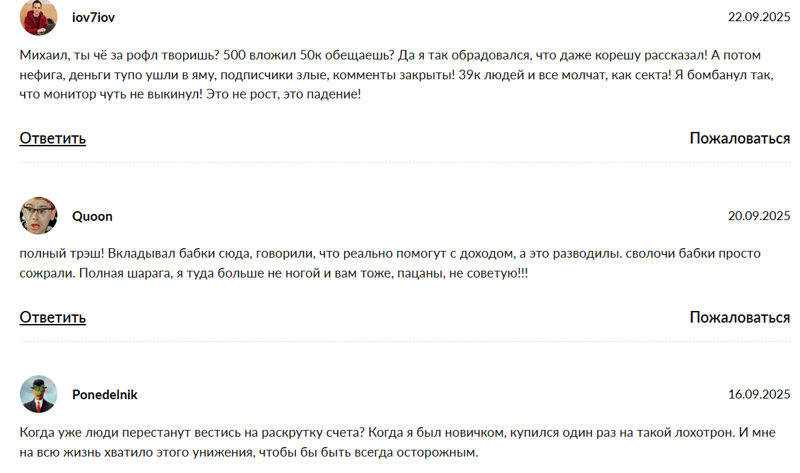Open Ponedelnik's profile via the bowler-hat avatar
The width and height of the screenshot is (800, 473).
(38, 395)
